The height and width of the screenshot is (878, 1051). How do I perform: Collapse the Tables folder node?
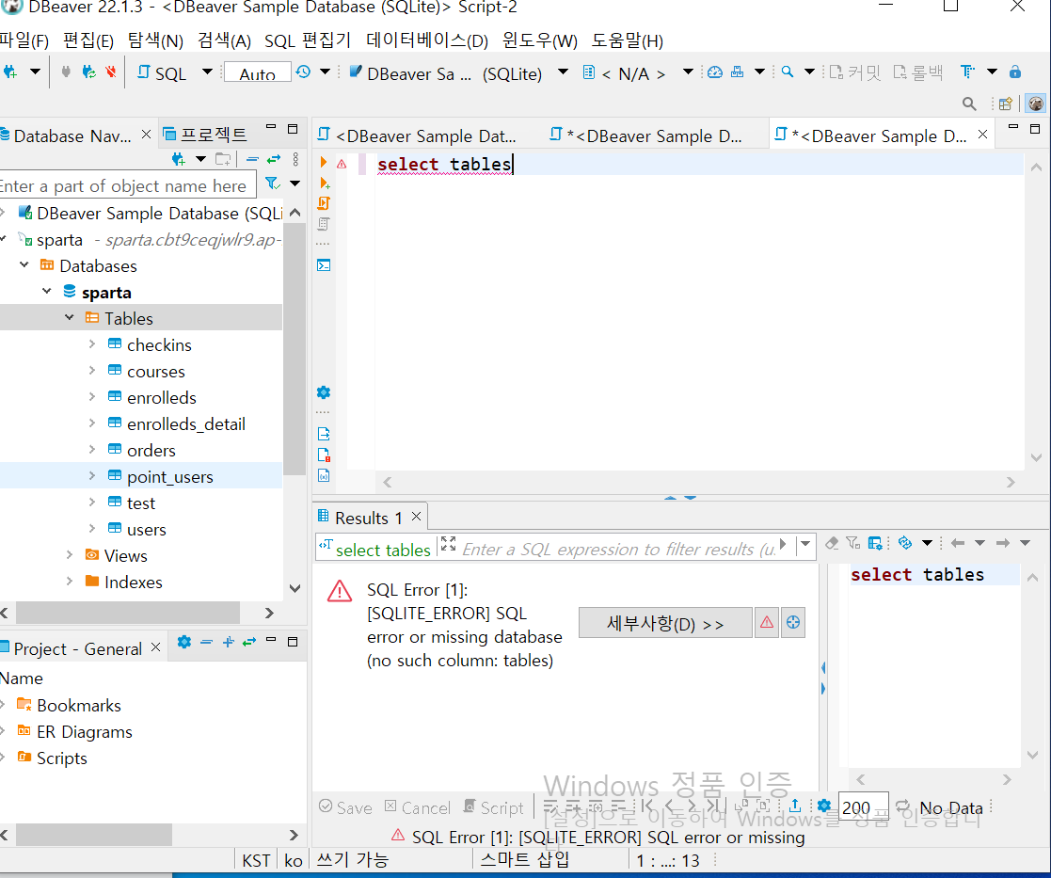[x=70, y=318]
